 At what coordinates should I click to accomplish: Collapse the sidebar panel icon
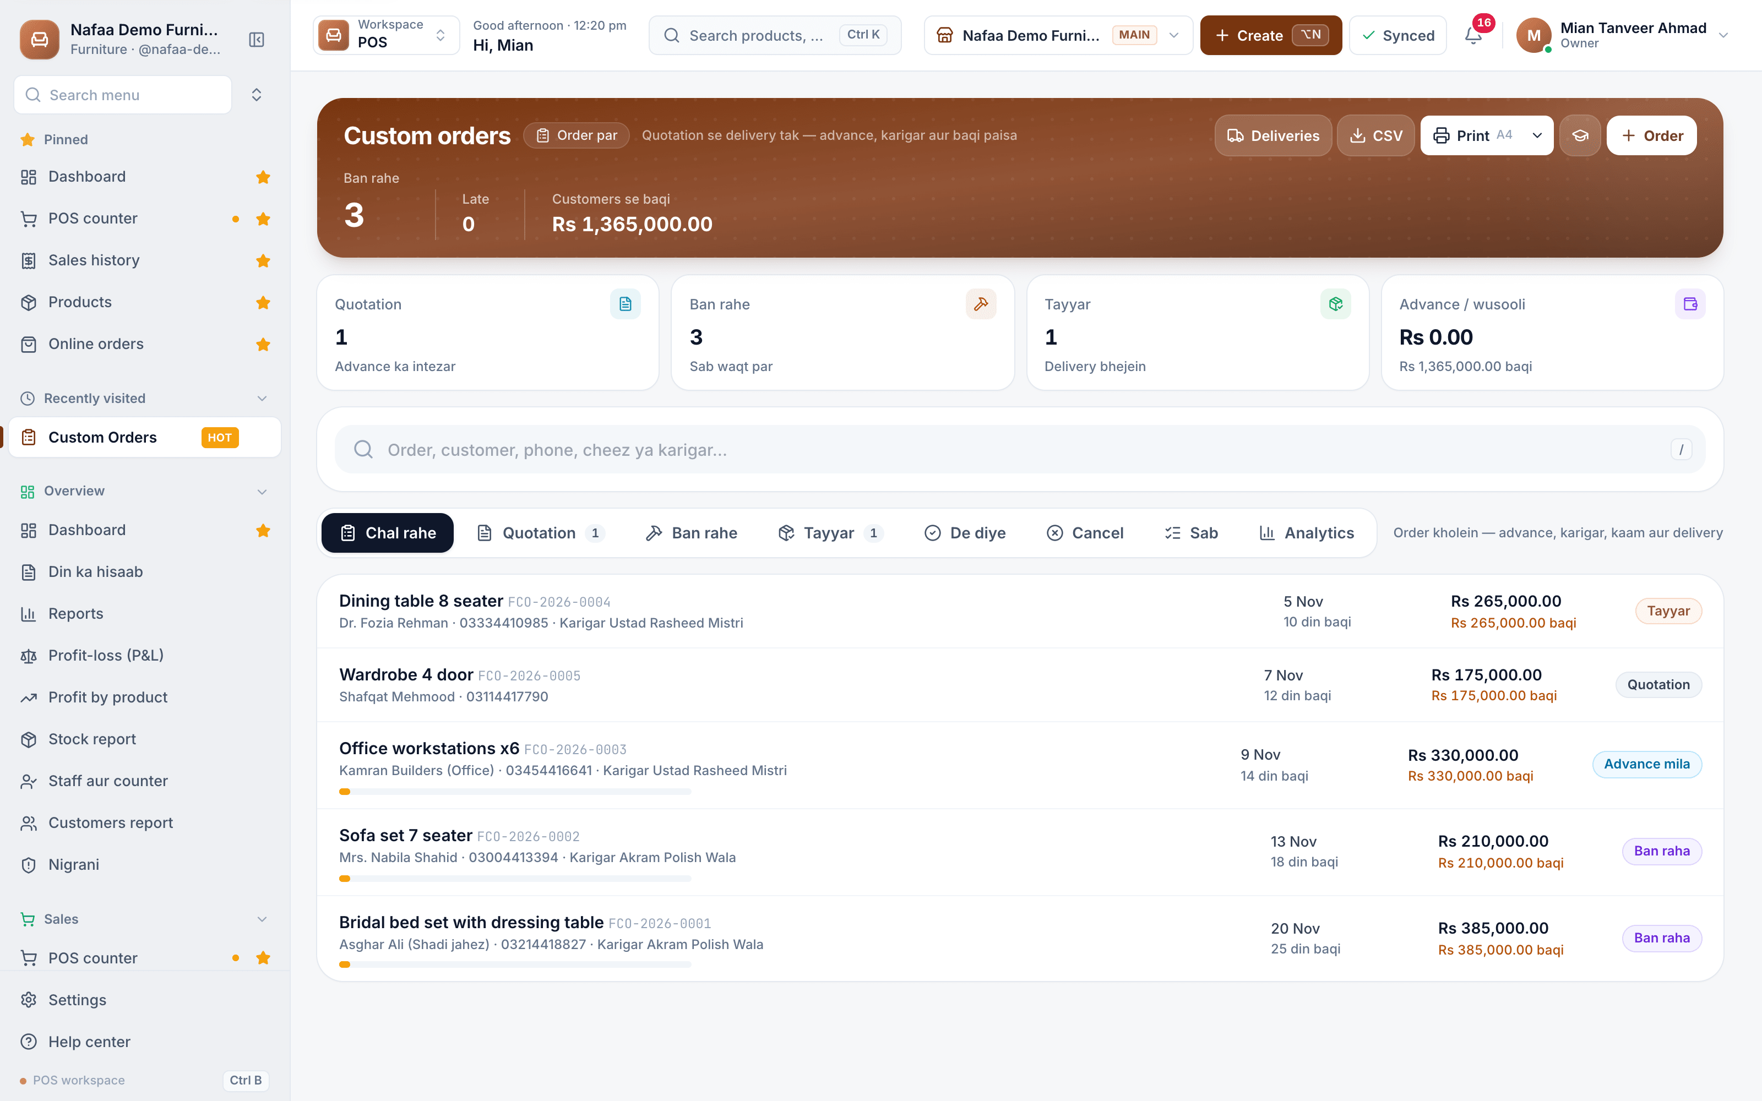[256, 39]
